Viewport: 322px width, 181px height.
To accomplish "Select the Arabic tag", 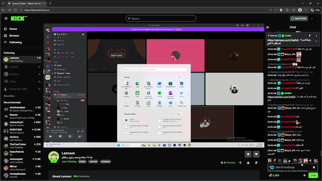I will coord(82,162).
